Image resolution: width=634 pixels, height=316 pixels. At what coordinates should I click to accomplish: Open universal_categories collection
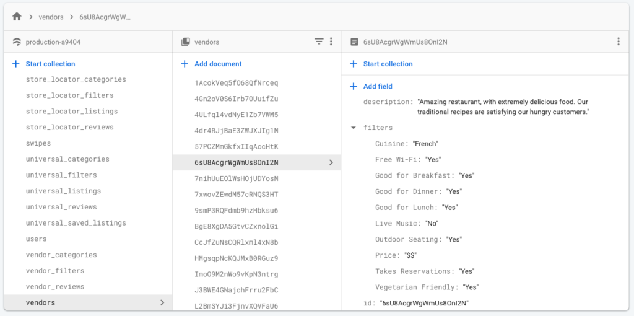point(67,159)
